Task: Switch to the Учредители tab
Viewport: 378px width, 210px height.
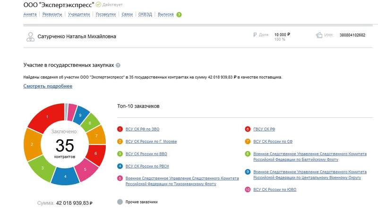Action: pos(79,15)
